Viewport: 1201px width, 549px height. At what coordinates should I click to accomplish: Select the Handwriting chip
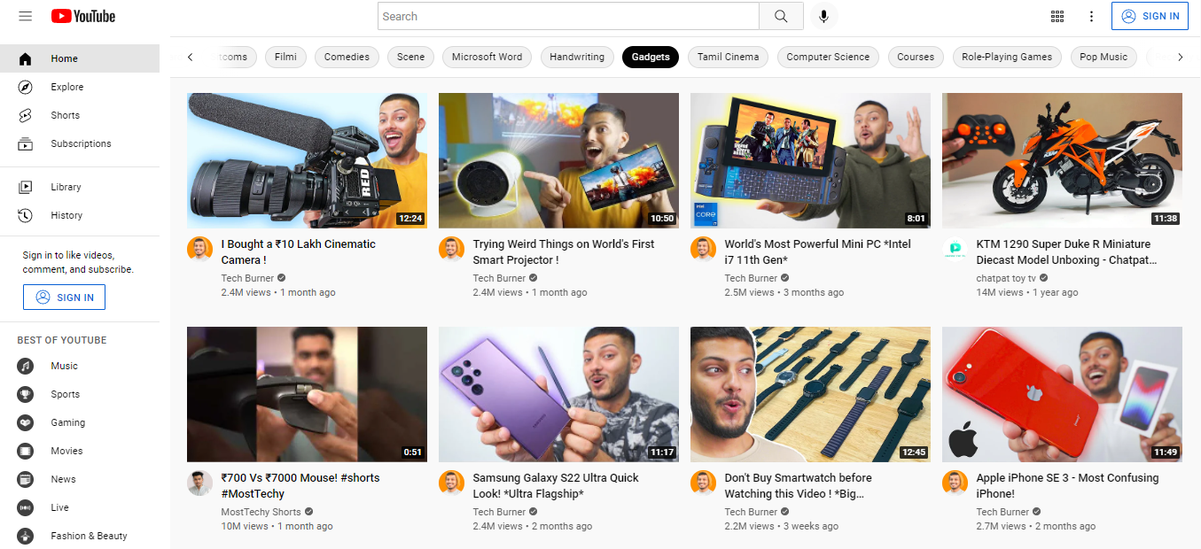click(x=577, y=57)
